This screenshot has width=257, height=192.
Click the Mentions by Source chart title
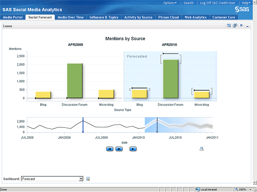click(125, 39)
